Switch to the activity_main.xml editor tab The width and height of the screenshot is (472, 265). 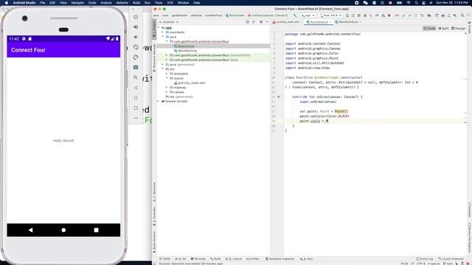click(x=288, y=22)
